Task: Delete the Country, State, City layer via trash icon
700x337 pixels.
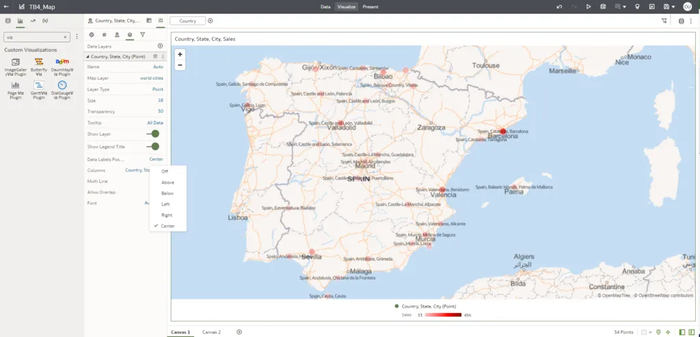Action: click(155, 57)
